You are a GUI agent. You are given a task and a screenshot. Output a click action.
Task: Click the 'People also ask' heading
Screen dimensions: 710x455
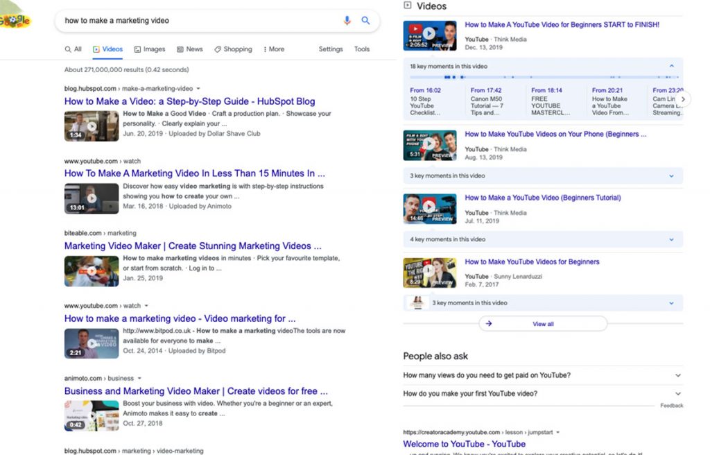pyautogui.click(x=435, y=357)
